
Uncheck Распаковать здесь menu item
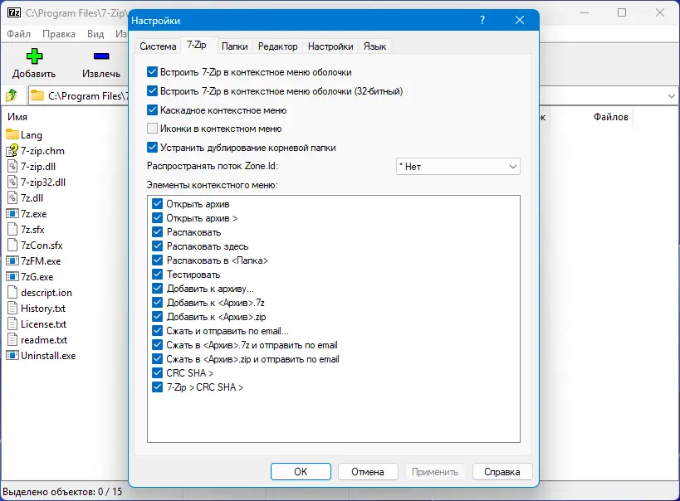pyautogui.click(x=158, y=246)
